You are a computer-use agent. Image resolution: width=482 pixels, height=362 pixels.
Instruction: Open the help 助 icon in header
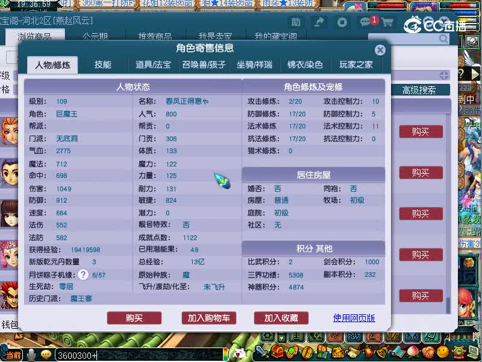(296, 22)
